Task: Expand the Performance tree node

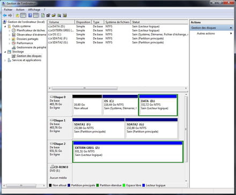Action: (x=10, y=43)
